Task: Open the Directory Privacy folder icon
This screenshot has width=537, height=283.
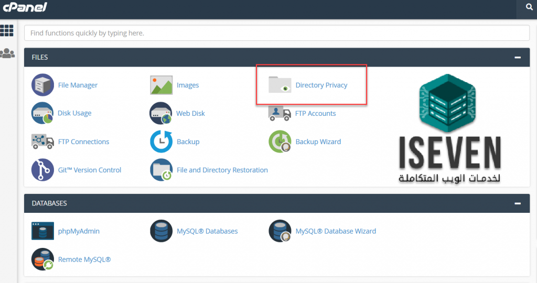Action: pos(280,85)
